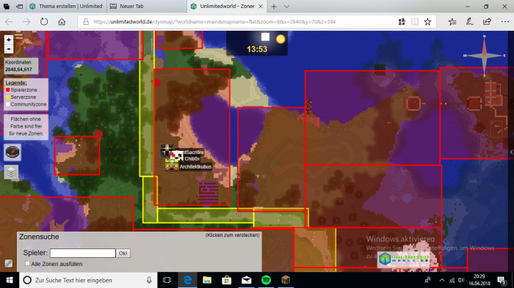Reload the dynmap page

[44, 22]
